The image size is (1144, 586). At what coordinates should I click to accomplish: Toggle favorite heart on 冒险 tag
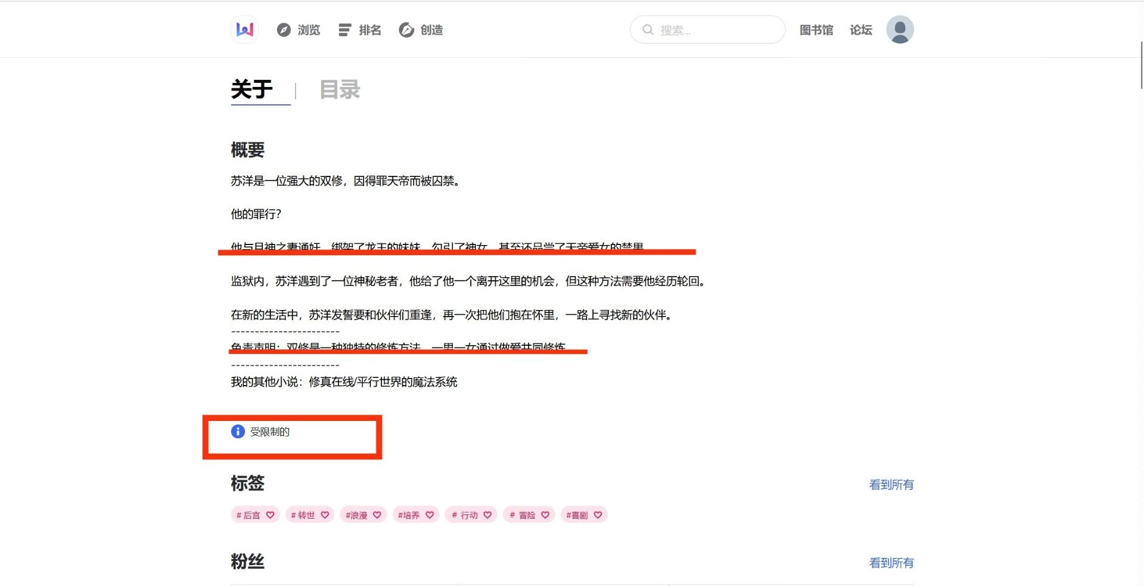(546, 514)
